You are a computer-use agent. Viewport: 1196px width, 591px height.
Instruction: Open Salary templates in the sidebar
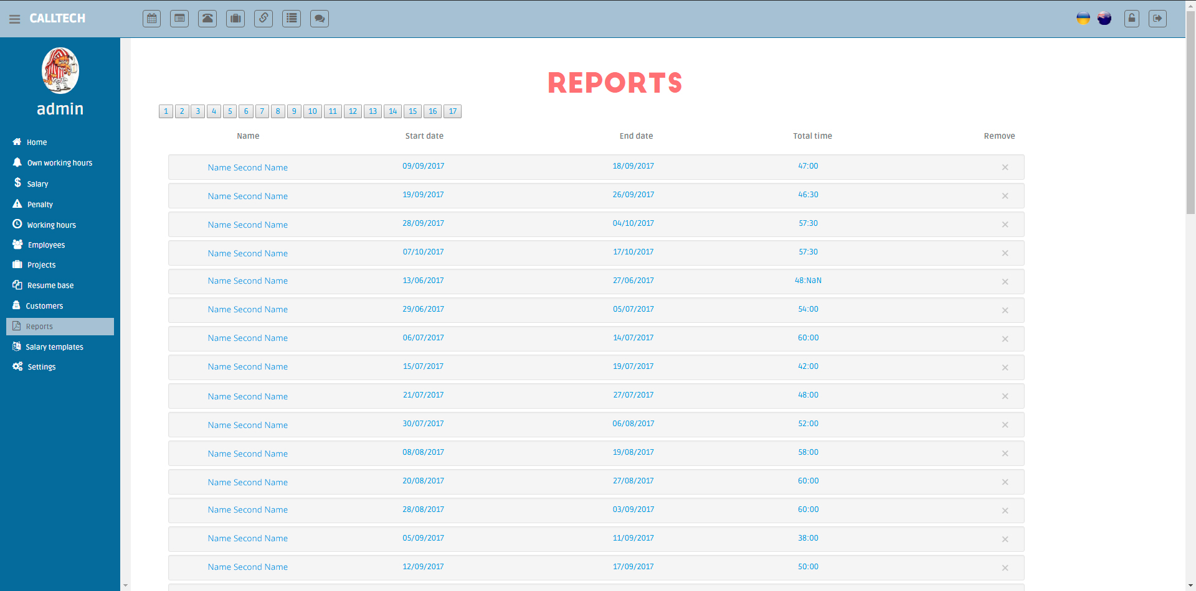tap(54, 347)
